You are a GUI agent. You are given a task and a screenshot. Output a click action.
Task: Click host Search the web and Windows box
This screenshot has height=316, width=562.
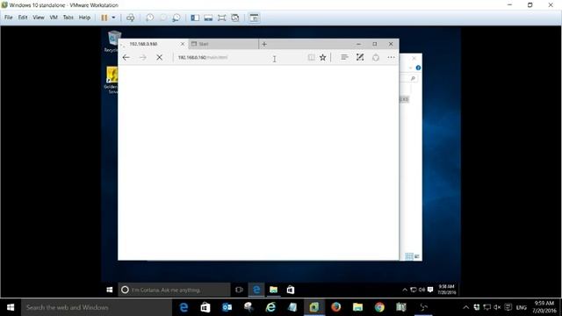point(97,307)
